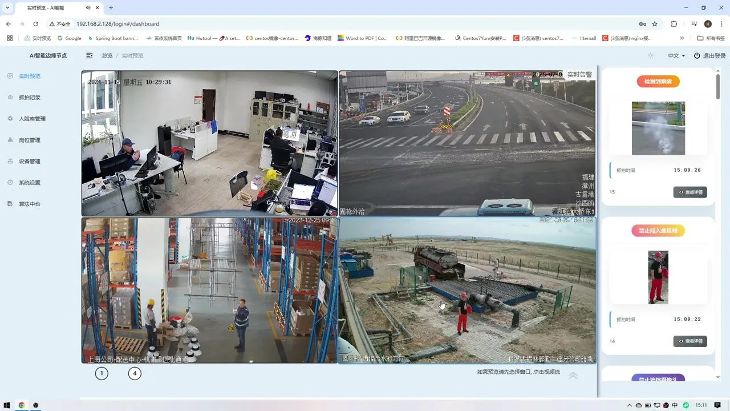Viewport: 730px width, 411px height.
Task: Click 查看详情 for alert 15
Action: click(690, 192)
